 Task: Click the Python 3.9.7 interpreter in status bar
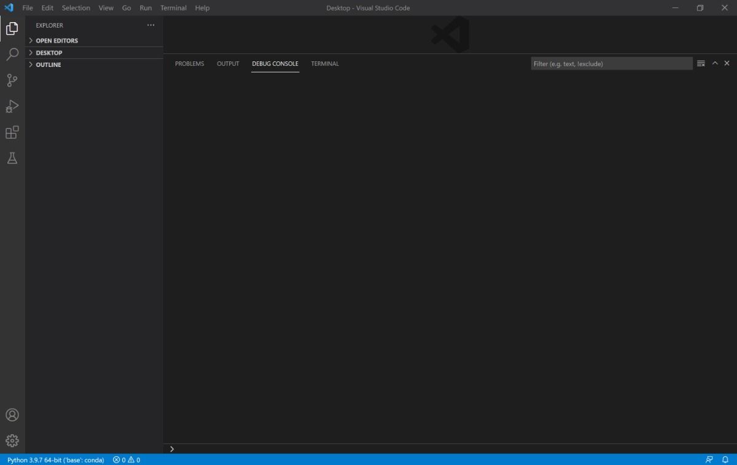point(54,459)
